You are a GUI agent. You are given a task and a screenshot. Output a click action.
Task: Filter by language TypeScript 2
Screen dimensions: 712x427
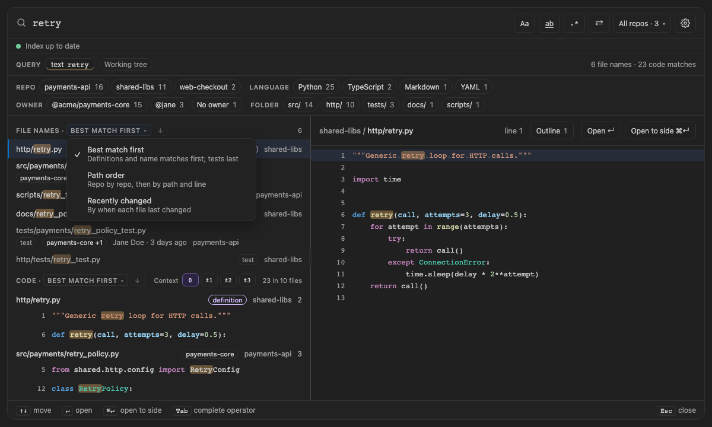pos(370,87)
